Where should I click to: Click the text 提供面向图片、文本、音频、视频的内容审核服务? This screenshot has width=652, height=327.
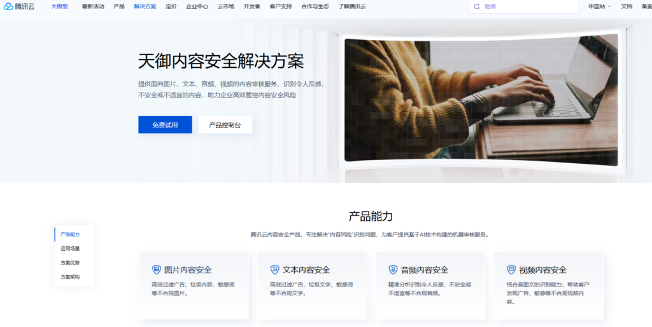[x=209, y=84]
